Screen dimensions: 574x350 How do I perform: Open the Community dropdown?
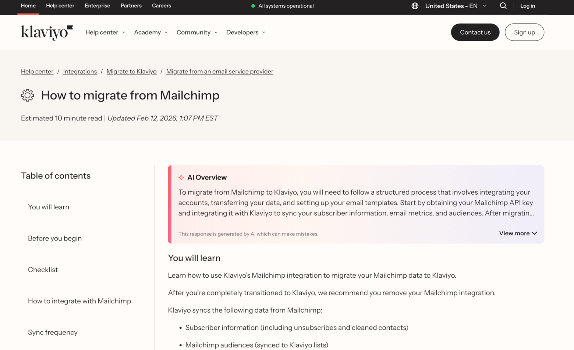(196, 32)
